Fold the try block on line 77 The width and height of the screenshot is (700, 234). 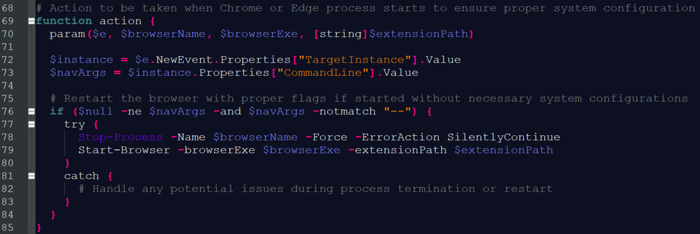32,124
